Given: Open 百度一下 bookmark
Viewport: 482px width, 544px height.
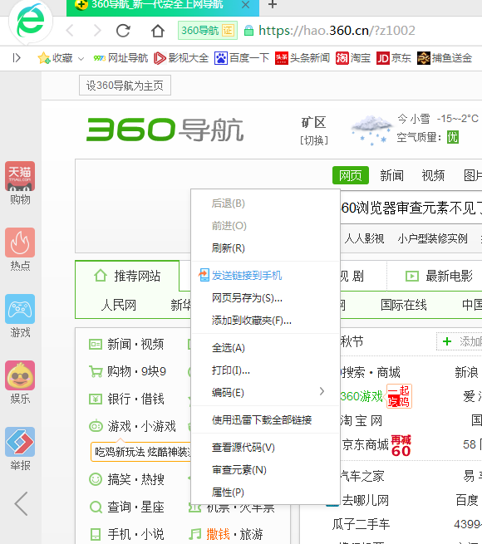Looking at the screenshot, I should [x=242, y=58].
